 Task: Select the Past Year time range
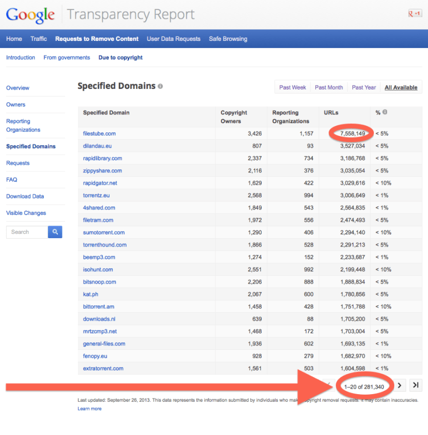tap(363, 87)
